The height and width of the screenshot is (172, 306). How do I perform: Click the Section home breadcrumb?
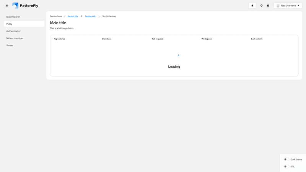pyautogui.click(x=56, y=16)
